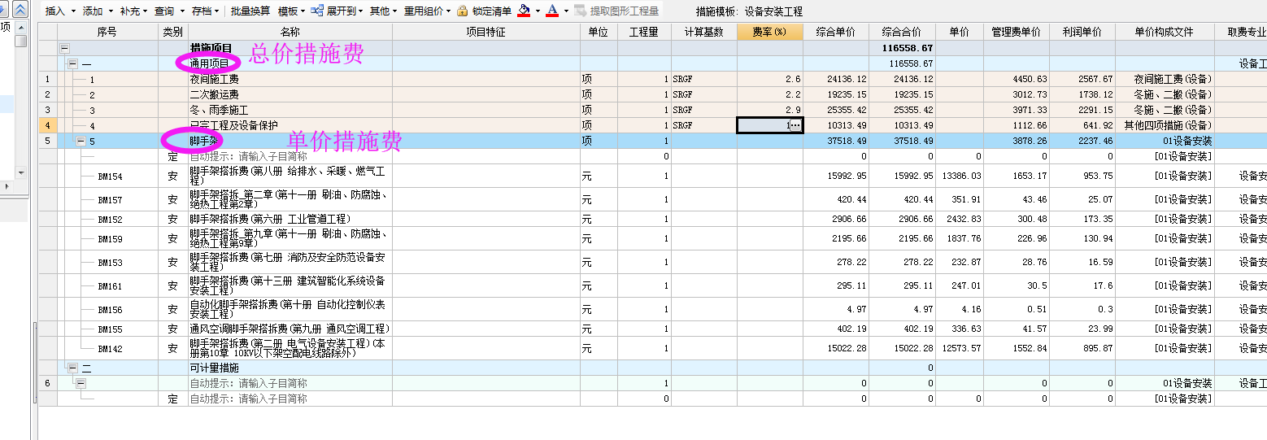Click the red-underlined font color A icon
1267x440 pixels.
(553, 11)
